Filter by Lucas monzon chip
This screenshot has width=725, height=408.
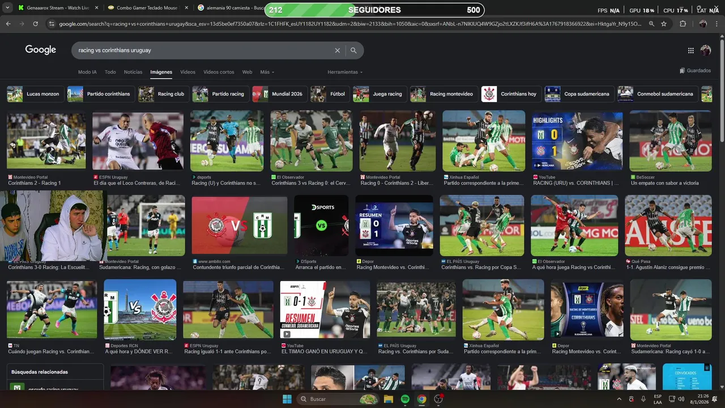click(x=35, y=94)
